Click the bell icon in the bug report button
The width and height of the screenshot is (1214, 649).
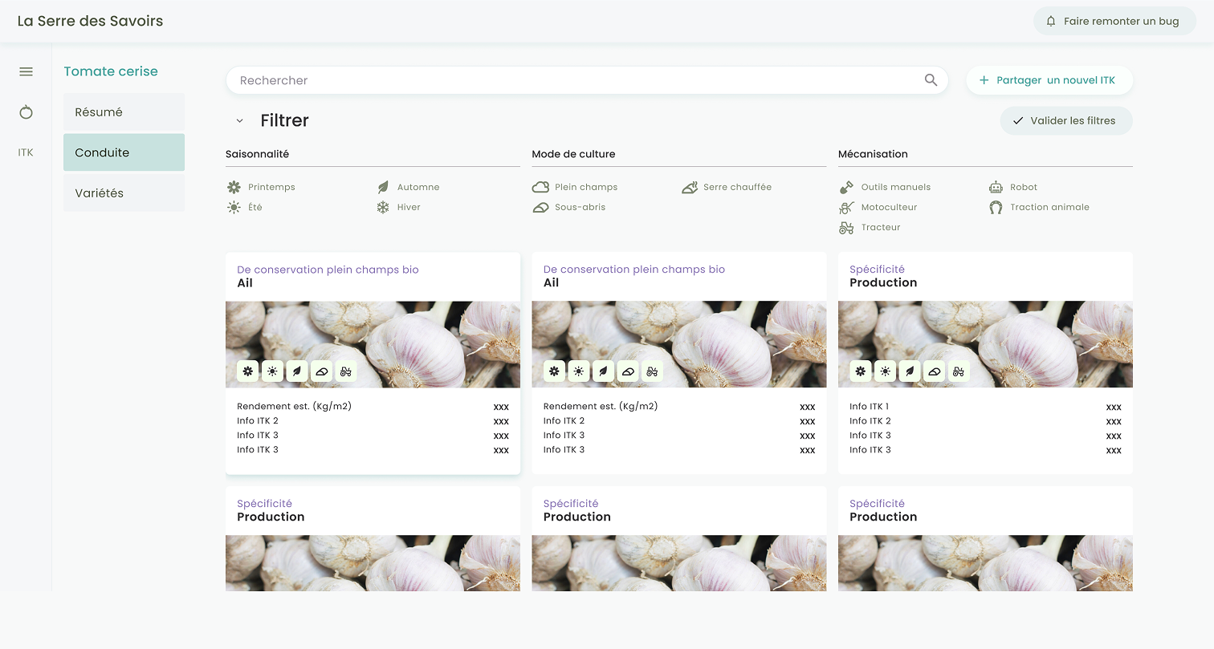pos(1051,22)
